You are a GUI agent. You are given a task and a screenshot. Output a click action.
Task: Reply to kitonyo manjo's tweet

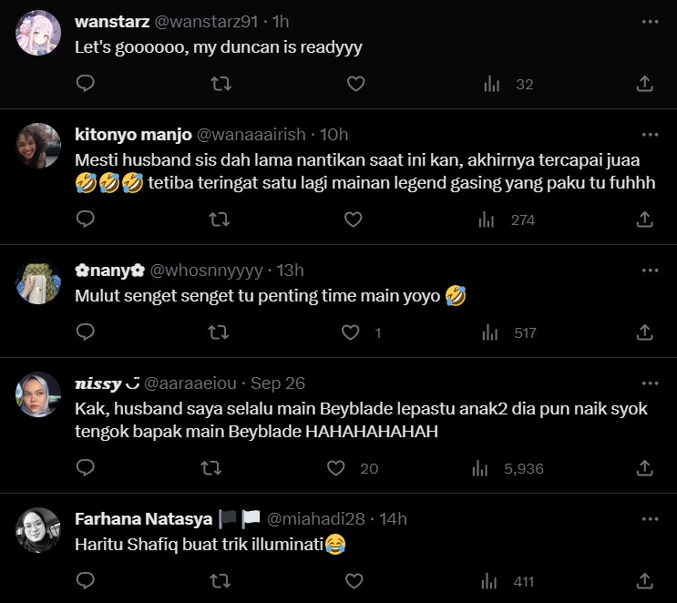85,220
